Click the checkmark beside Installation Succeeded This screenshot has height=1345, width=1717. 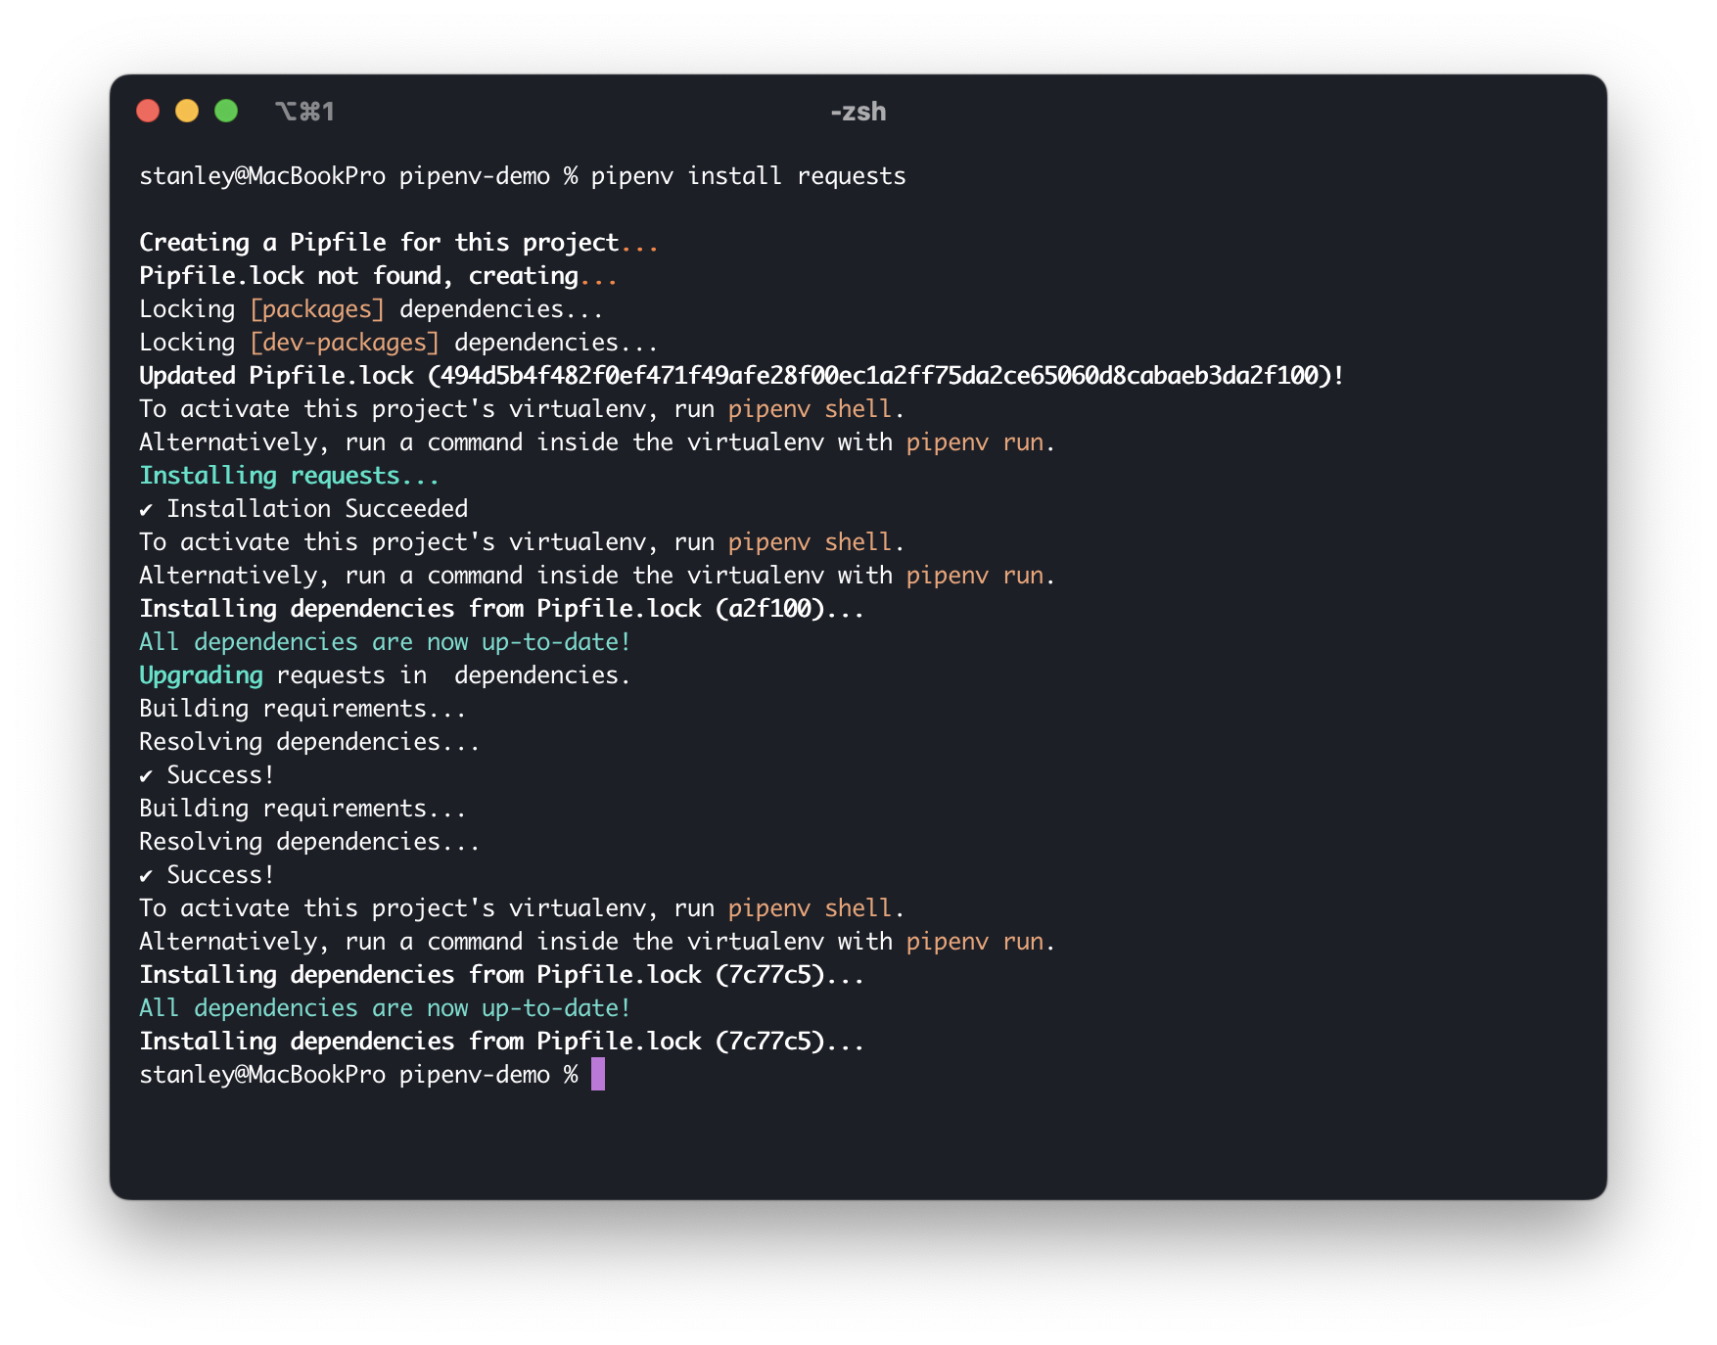pos(146,510)
